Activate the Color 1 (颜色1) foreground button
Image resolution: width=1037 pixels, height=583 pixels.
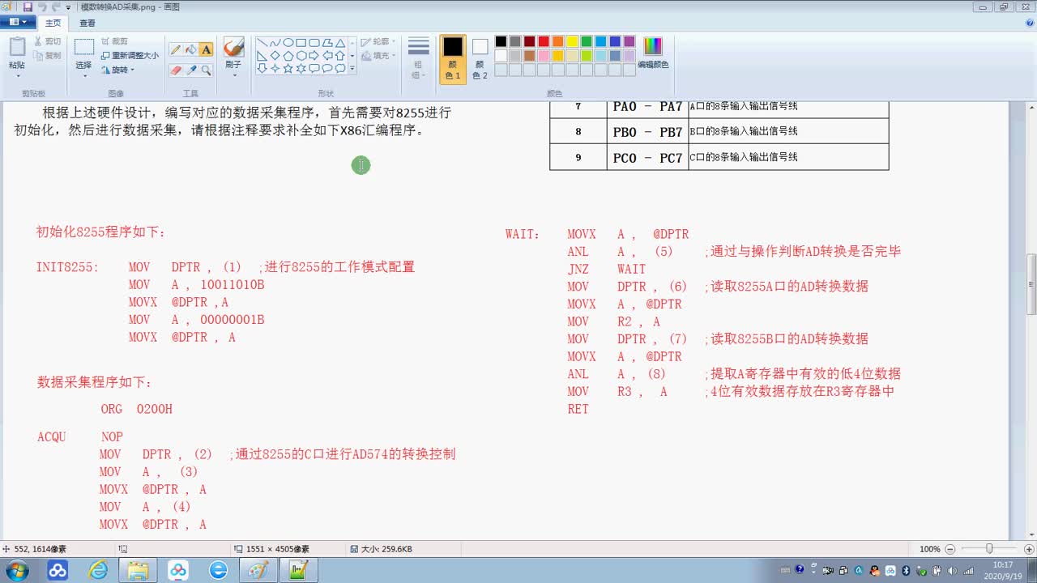pyautogui.click(x=453, y=58)
